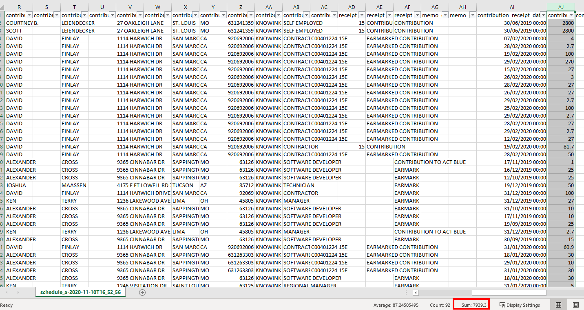
Task: Select the entire column AJ header
Action: (561, 7)
